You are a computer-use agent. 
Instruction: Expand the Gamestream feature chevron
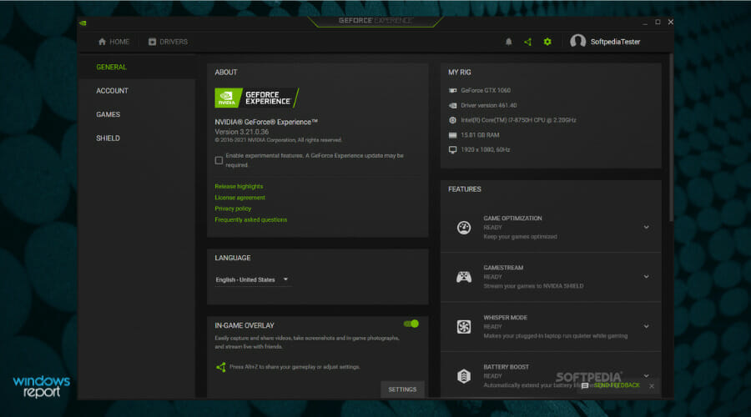[x=646, y=277]
